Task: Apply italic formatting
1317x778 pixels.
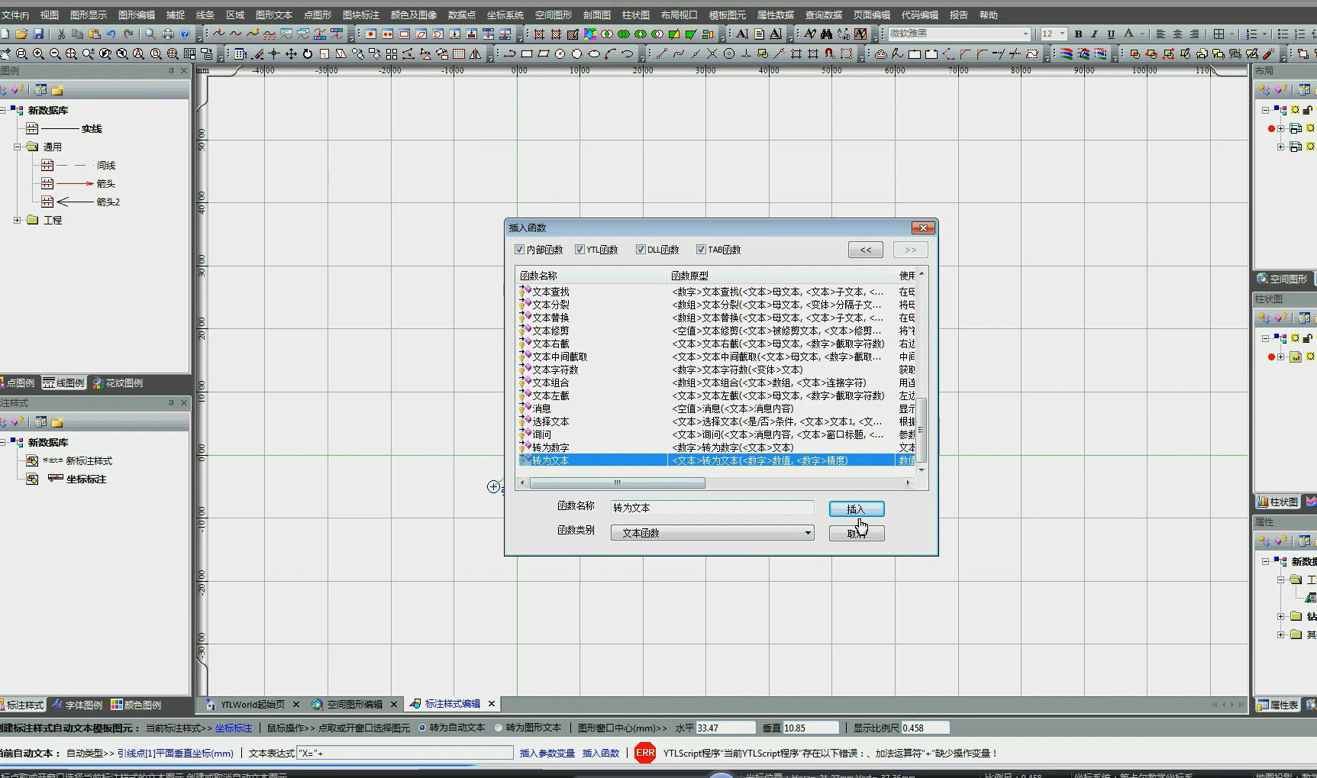Action: click(x=1094, y=34)
